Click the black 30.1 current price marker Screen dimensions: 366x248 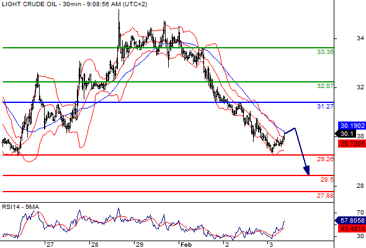[346, 134]
